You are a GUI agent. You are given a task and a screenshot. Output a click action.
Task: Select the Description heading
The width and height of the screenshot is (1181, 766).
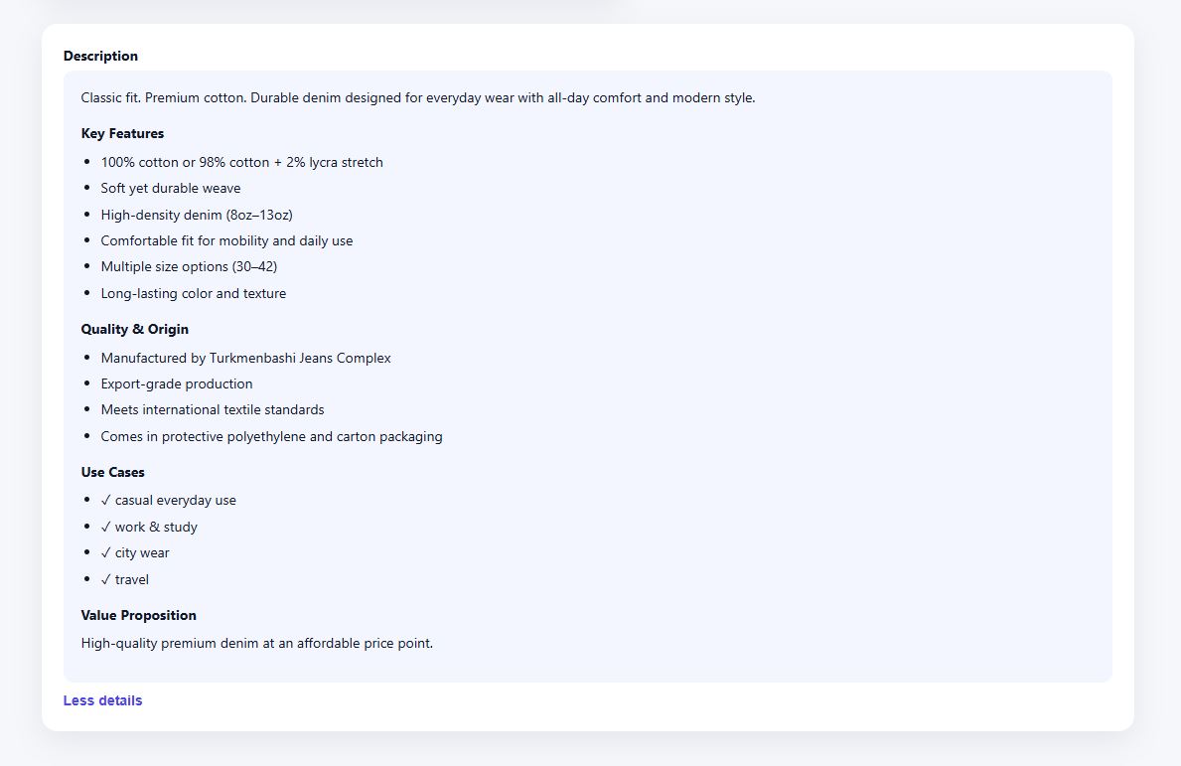tap(100, 57)
